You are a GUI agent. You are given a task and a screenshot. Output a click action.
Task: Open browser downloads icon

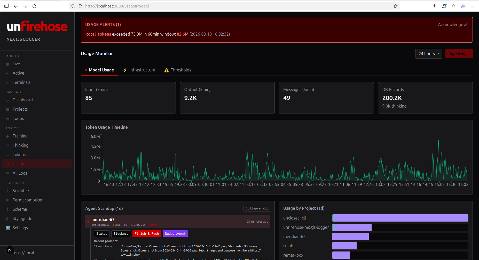point(434,6)
